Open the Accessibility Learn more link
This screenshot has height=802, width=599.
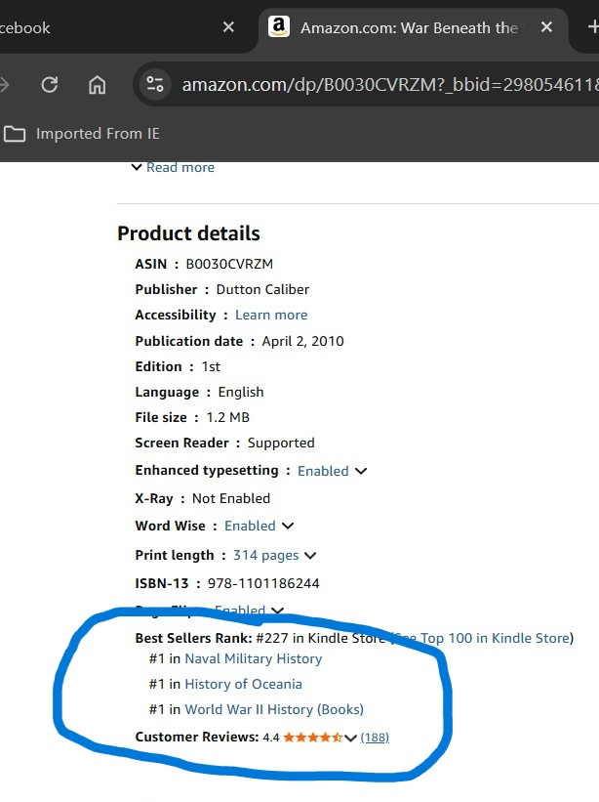pos(271,315)
